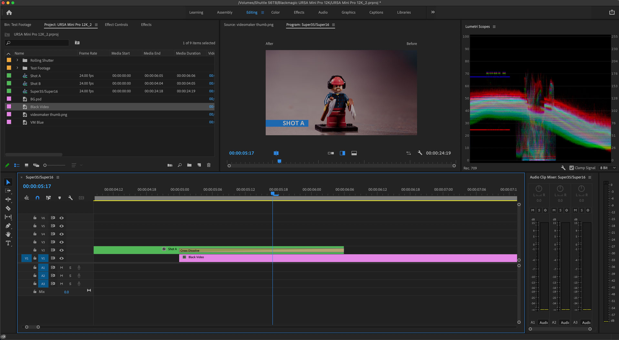This screenshot has height=340, width=619.
Task: Select the Hand tool
Action: pyautogui.click(x=8, y=235)
